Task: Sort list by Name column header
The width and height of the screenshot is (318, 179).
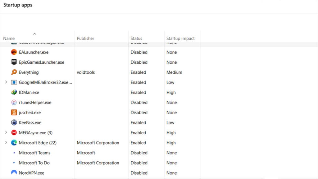Action: click(x=9, y=39)
